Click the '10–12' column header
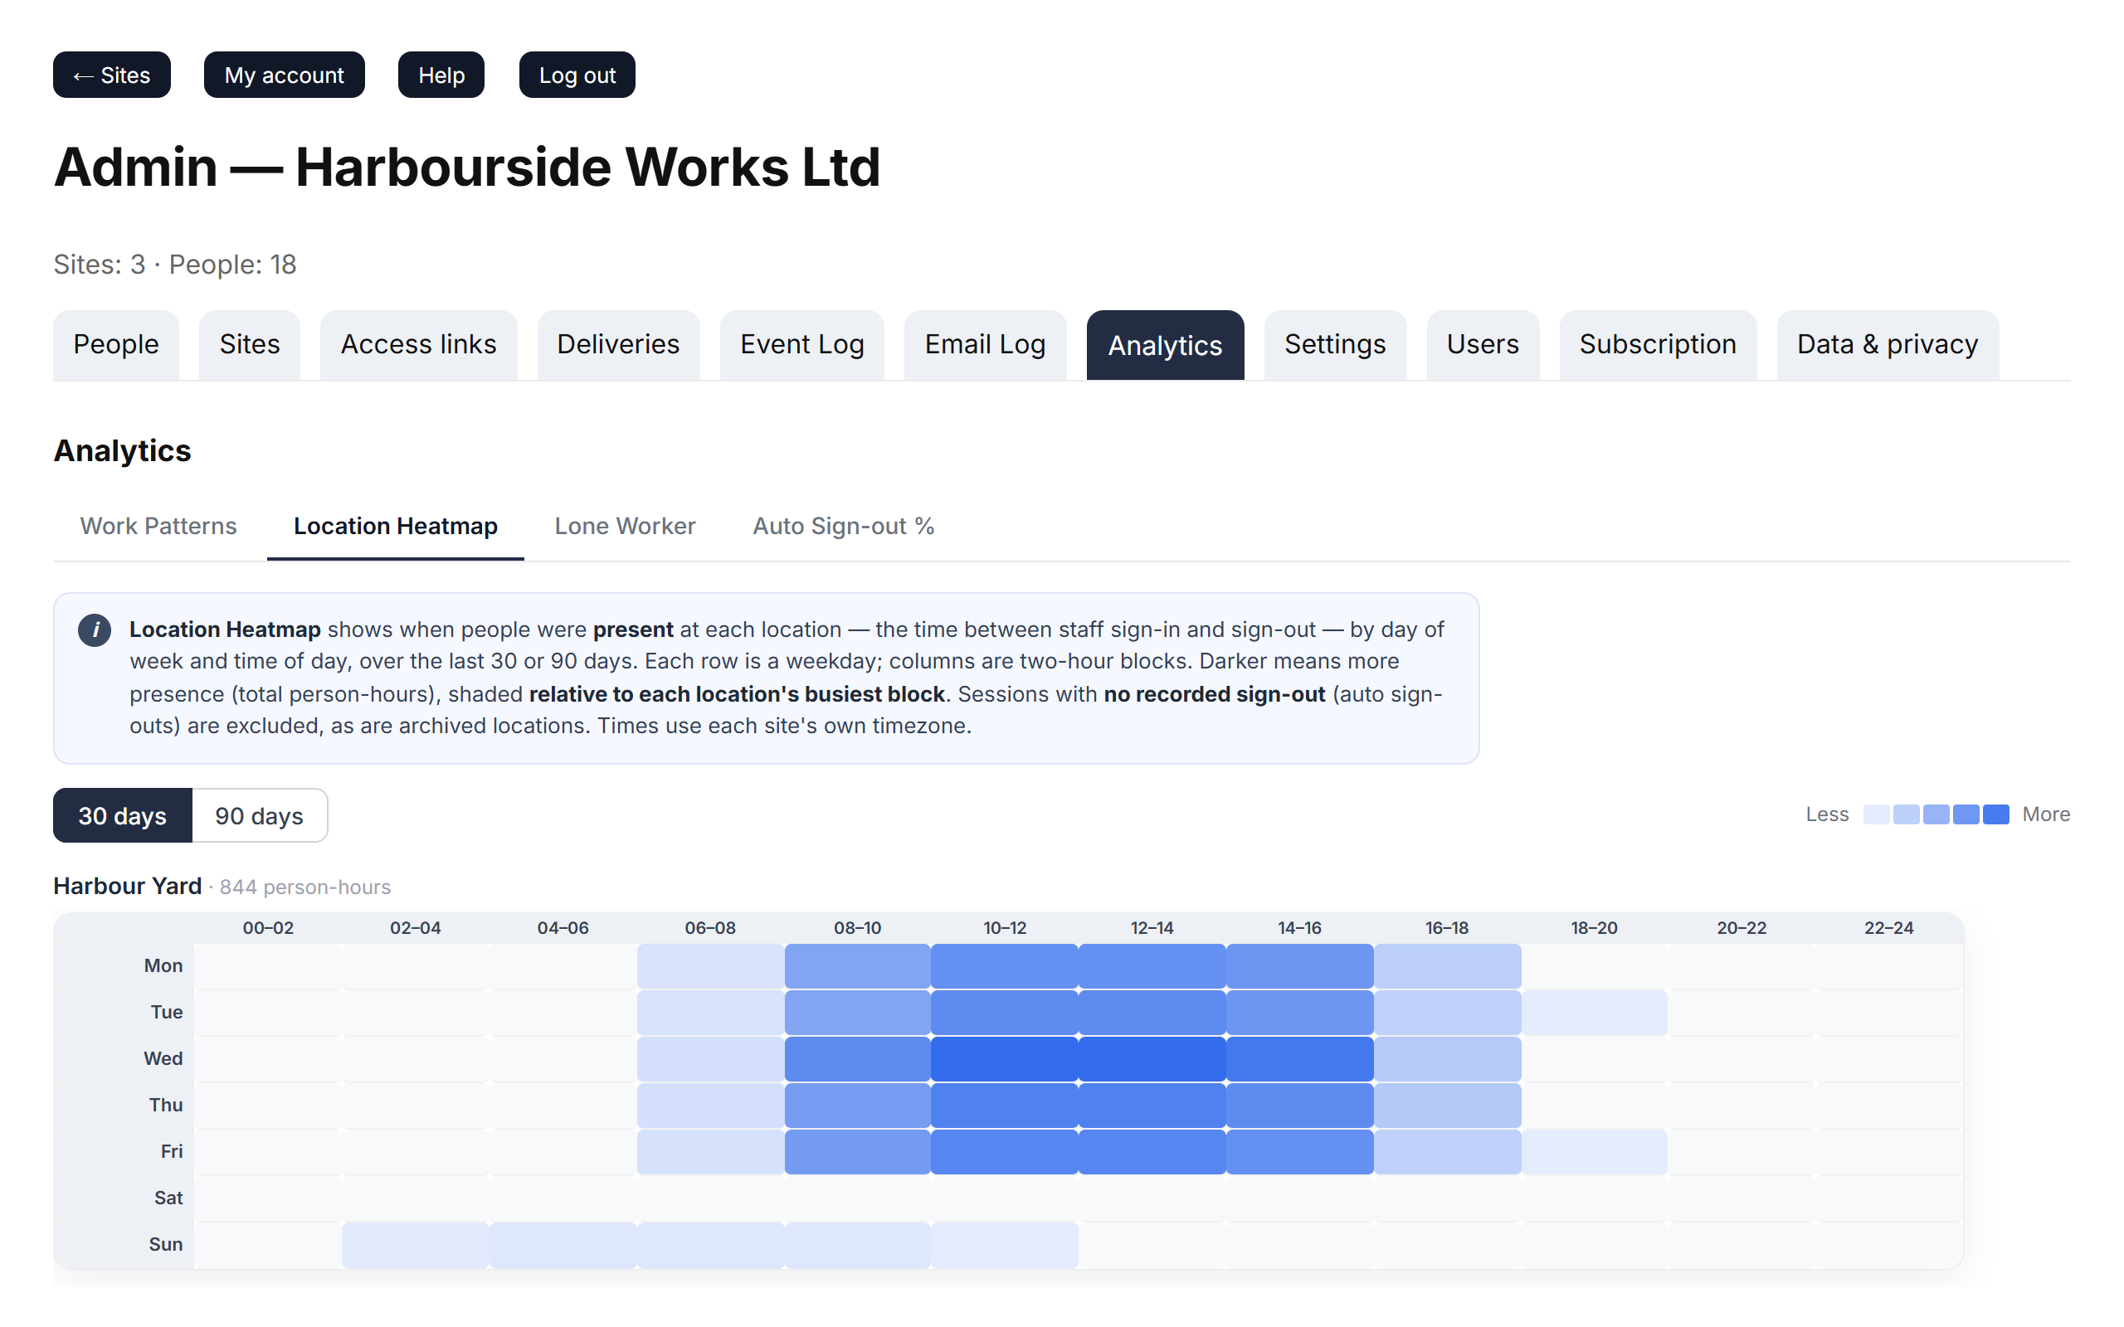The image size is (2124, 1327). (1004, 928)
